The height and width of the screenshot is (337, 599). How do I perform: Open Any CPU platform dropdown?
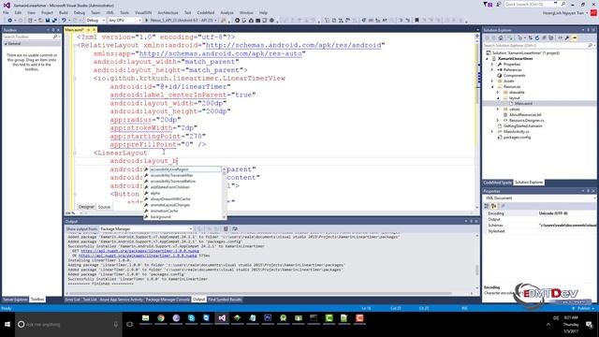[124, 21]
